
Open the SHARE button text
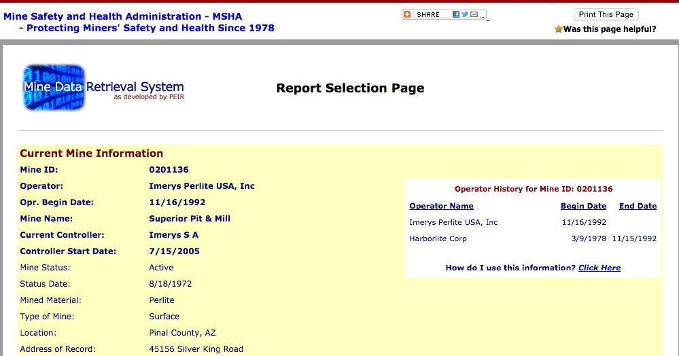pos(428,15)
